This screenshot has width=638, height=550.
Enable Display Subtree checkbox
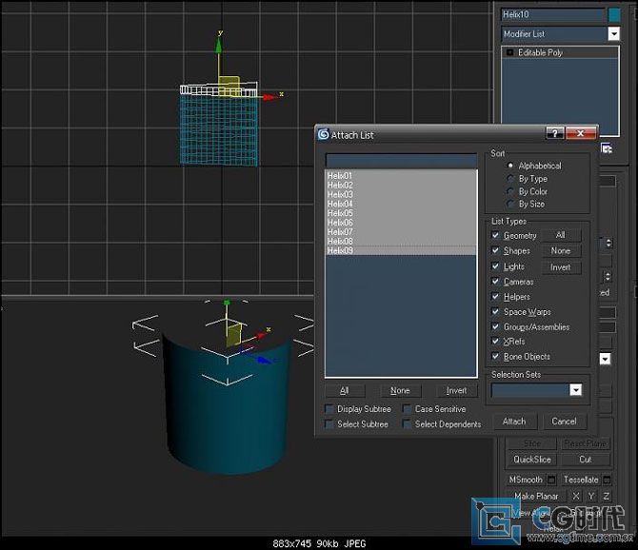tap(329, 408)
